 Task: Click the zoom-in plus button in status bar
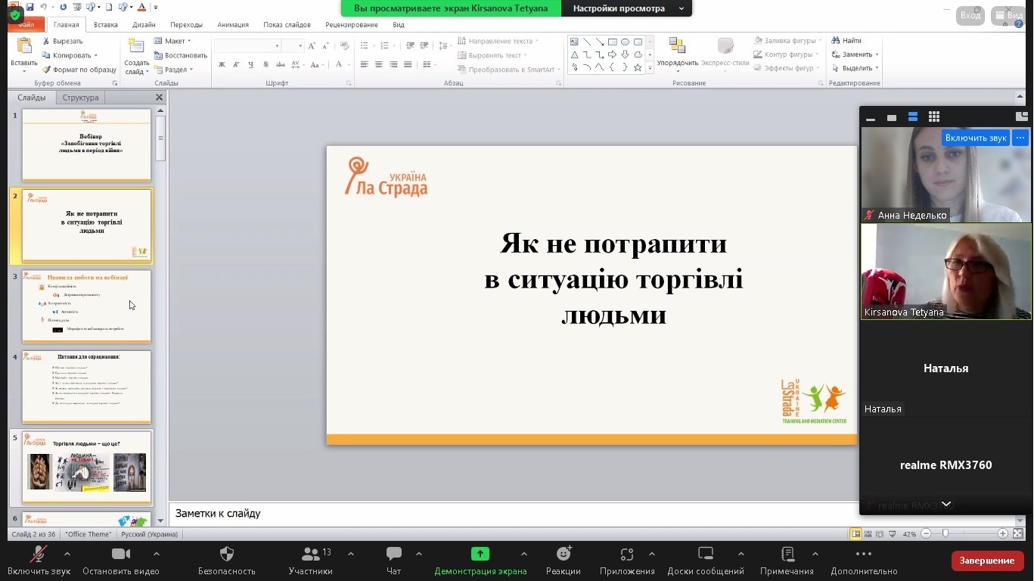[1002, 533]
